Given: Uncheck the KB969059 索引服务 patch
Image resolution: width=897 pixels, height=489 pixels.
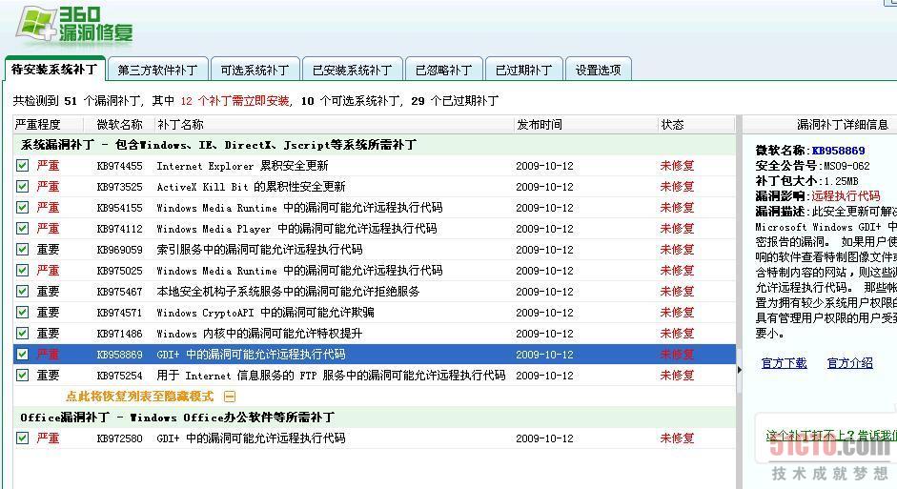Looking at the screenshot, I should [22, 250].
